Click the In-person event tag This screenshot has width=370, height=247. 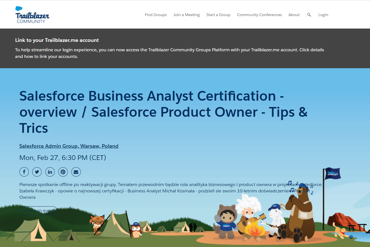[x=38, y=211]
